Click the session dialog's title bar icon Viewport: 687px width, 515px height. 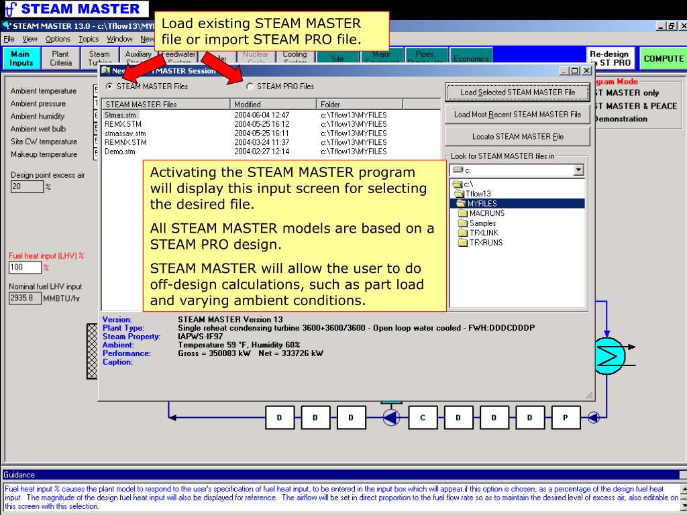tap(105, 70)
